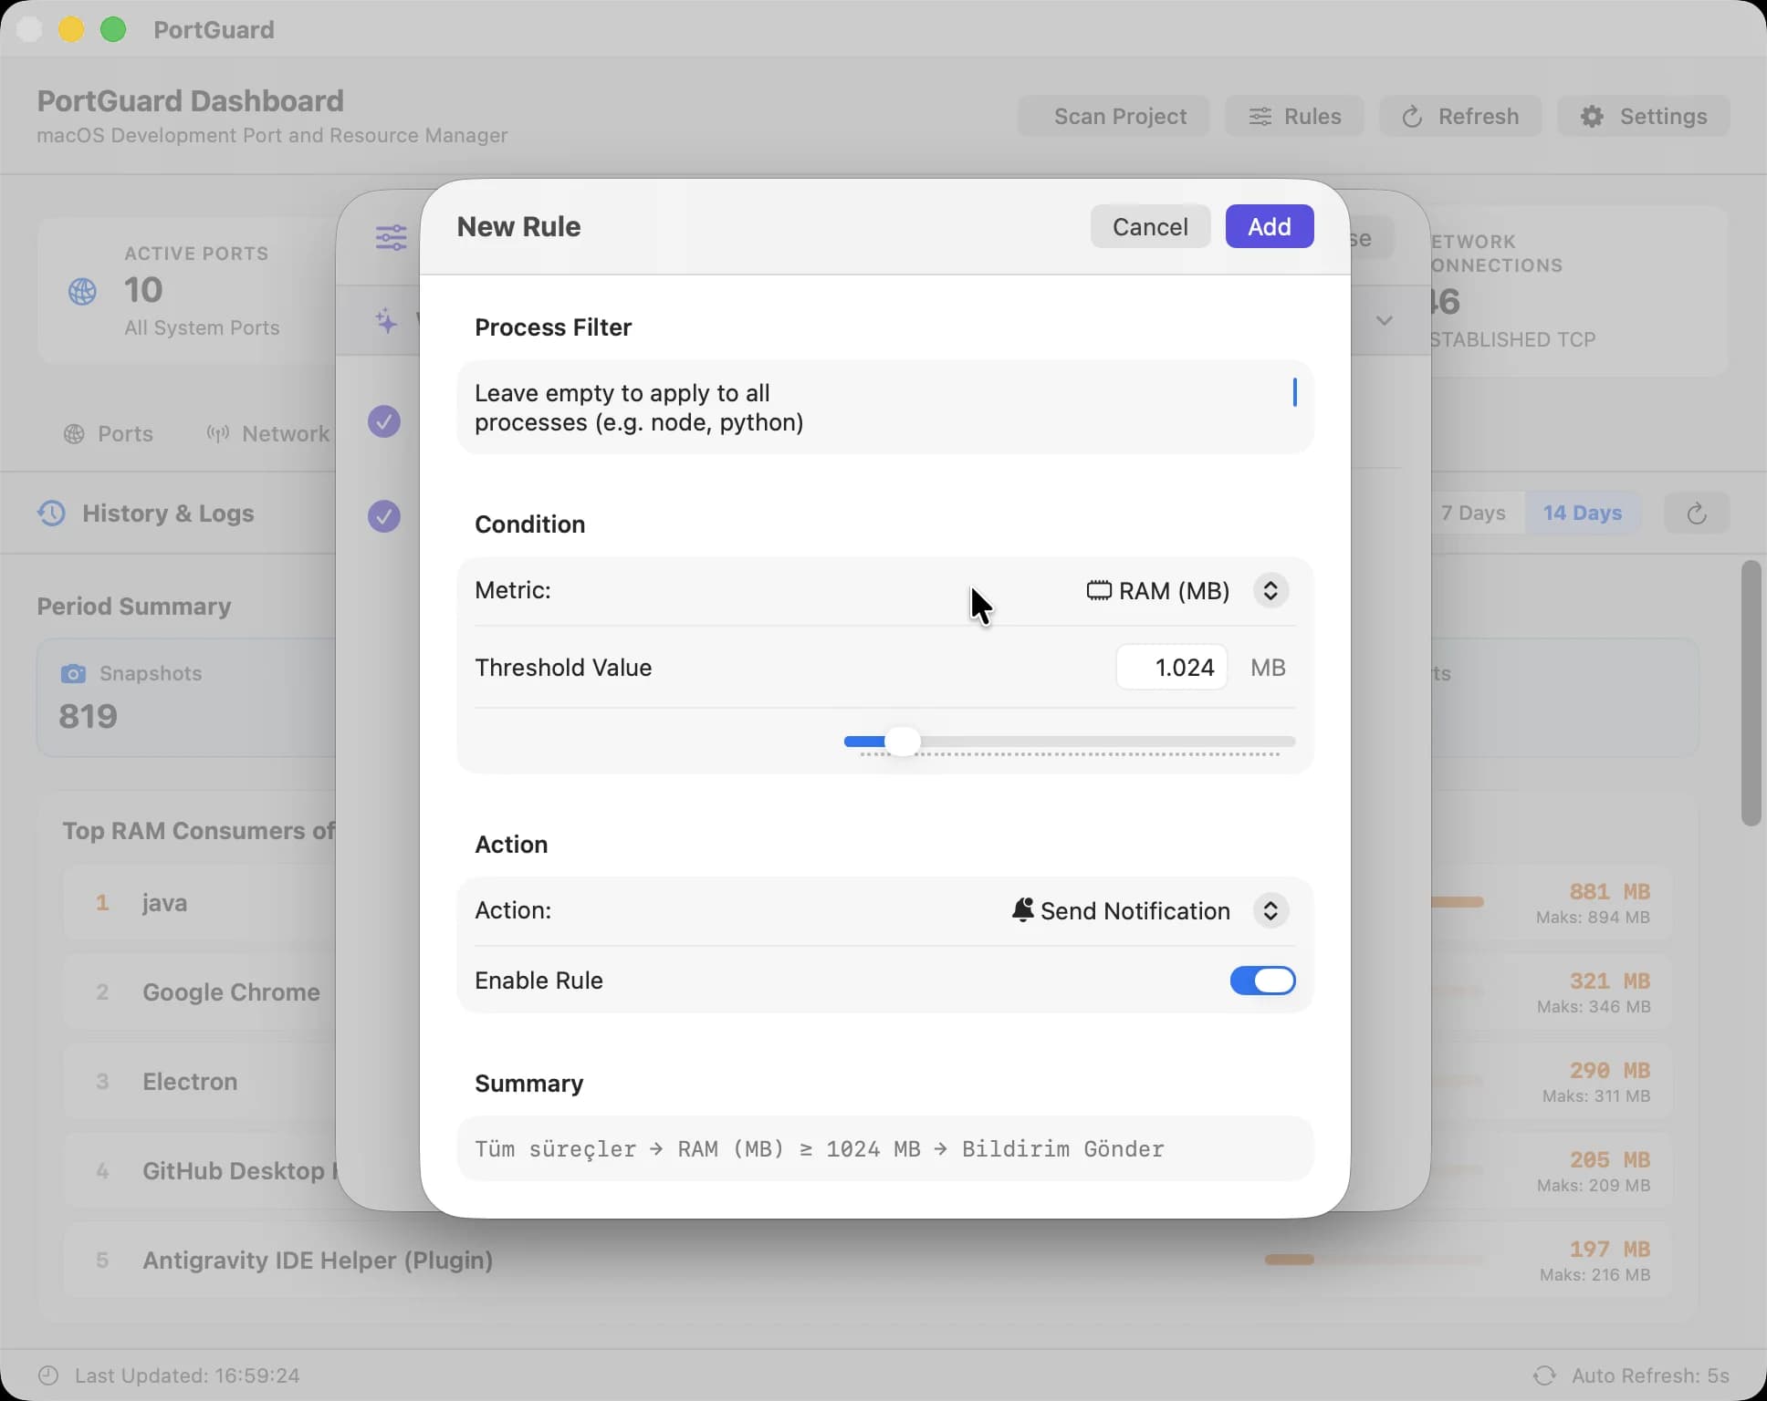
Task: Click the Google Chrome row
Action: tap(867, 992)
